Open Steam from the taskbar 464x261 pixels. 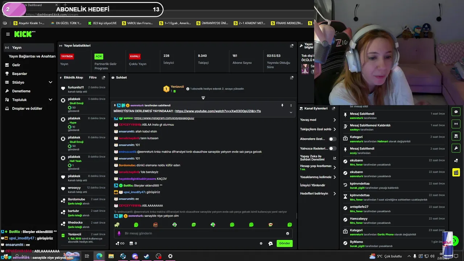(x=146, y=256)
